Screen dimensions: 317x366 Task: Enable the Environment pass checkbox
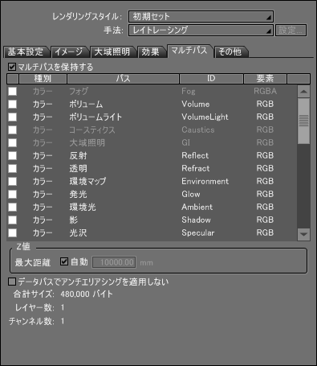point(12,181)
